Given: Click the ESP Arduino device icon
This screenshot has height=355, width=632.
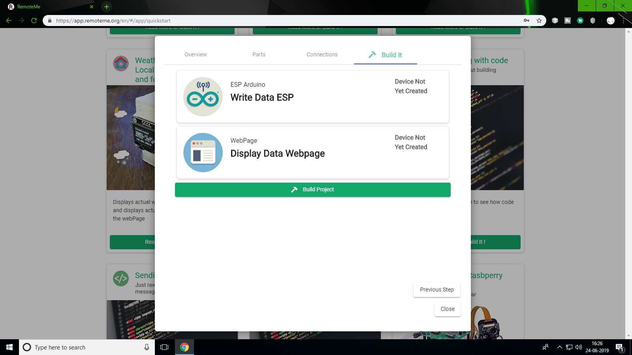Looking at the screenshot, I should pos(203,97).
